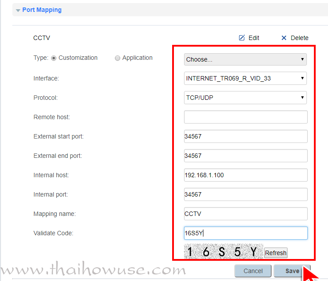Click the External start port: label

tap(59, 136)
